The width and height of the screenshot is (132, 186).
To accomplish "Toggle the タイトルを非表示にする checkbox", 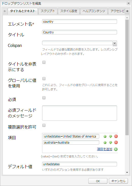I will click(44, 62).
